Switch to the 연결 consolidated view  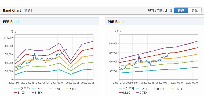point(181,10)
